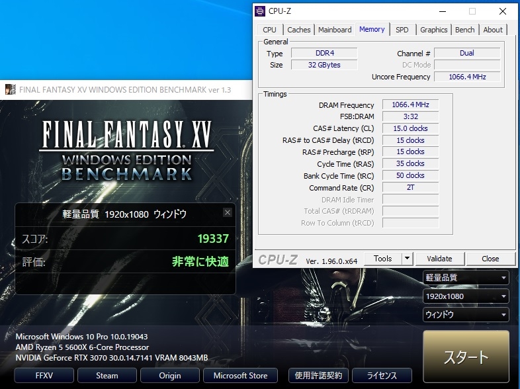
Task: Open the Steam store button
Action: pos(107,375)
